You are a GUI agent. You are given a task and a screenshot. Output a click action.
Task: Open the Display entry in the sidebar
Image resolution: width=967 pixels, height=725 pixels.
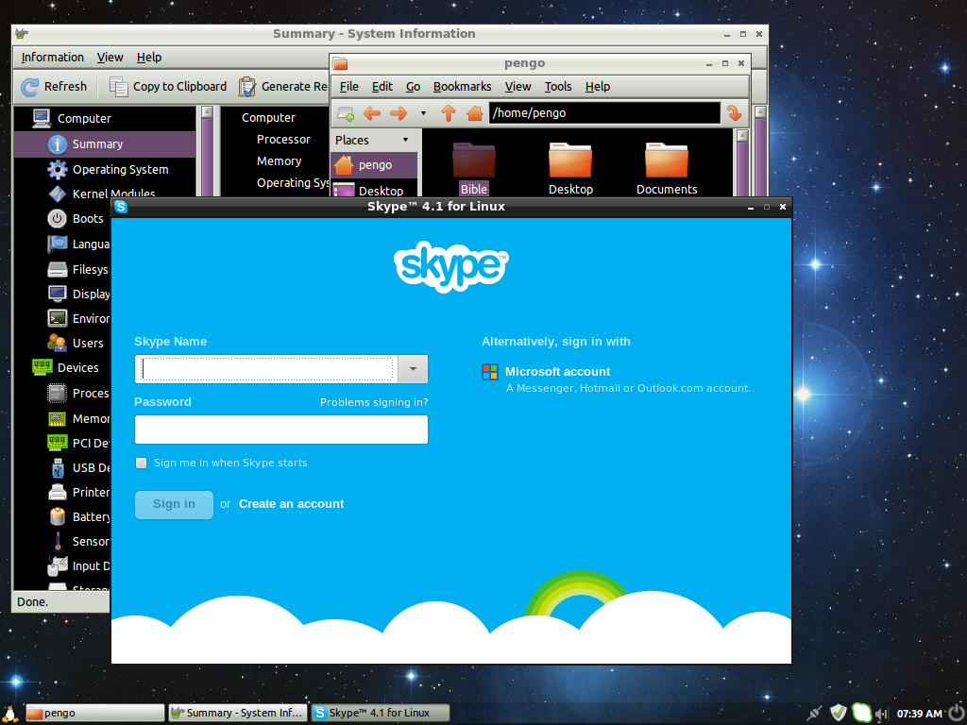[x=78, y=295]
